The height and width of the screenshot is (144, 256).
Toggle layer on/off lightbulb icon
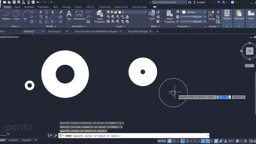108,12
